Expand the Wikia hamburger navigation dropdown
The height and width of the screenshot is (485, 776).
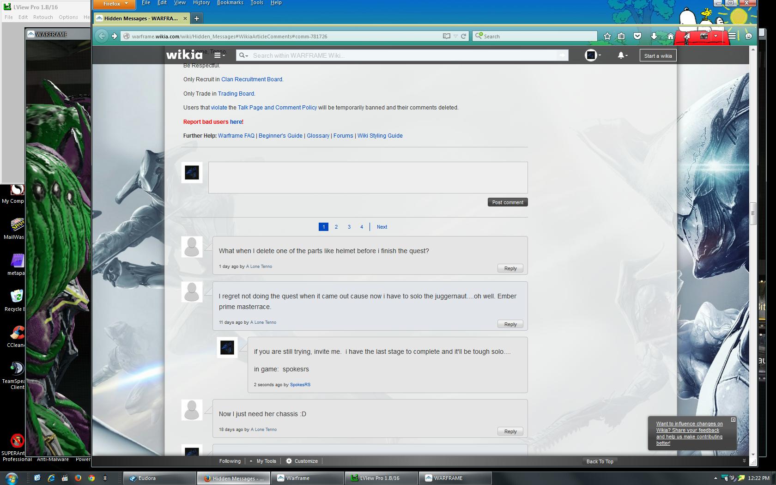[219, 55]
